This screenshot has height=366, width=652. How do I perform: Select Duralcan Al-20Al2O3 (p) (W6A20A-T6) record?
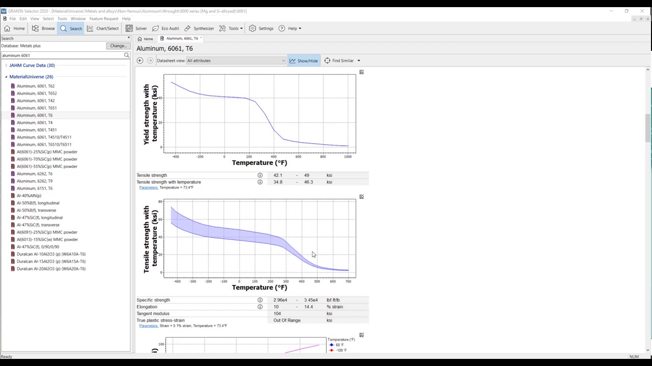pyautogui.click(x=51, y=269)
